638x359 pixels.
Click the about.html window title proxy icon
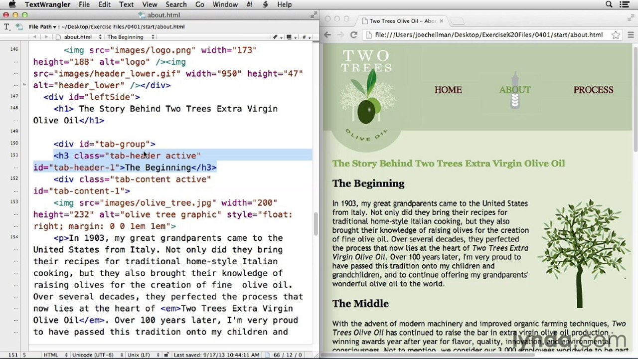(x=142, y=15)
